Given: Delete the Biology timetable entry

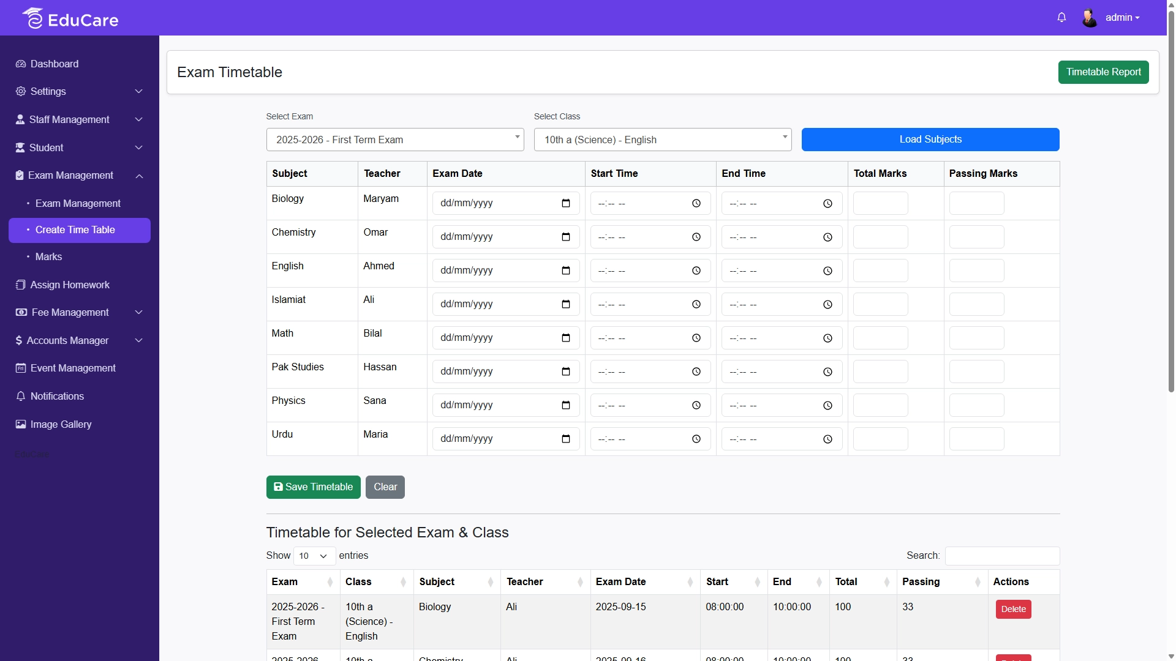Looking at the screenshot, I should click(x=1013, y=609).
